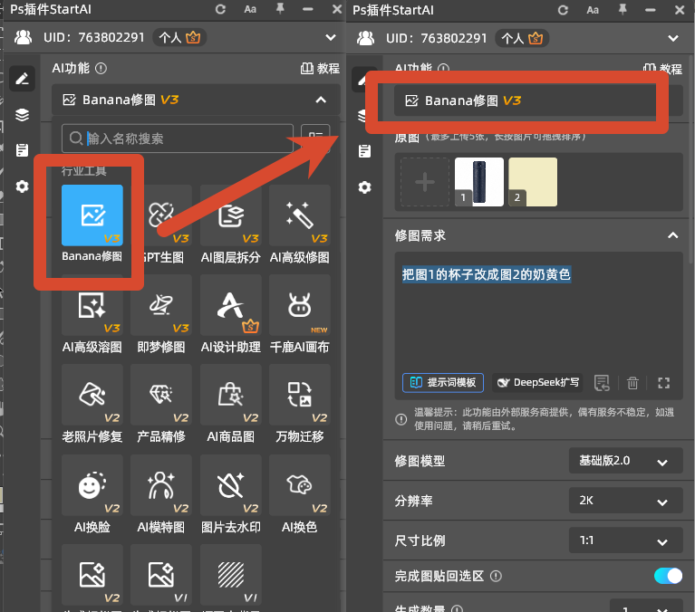Open the 千鹿AI画布 tool

click(x=300, y=305)
